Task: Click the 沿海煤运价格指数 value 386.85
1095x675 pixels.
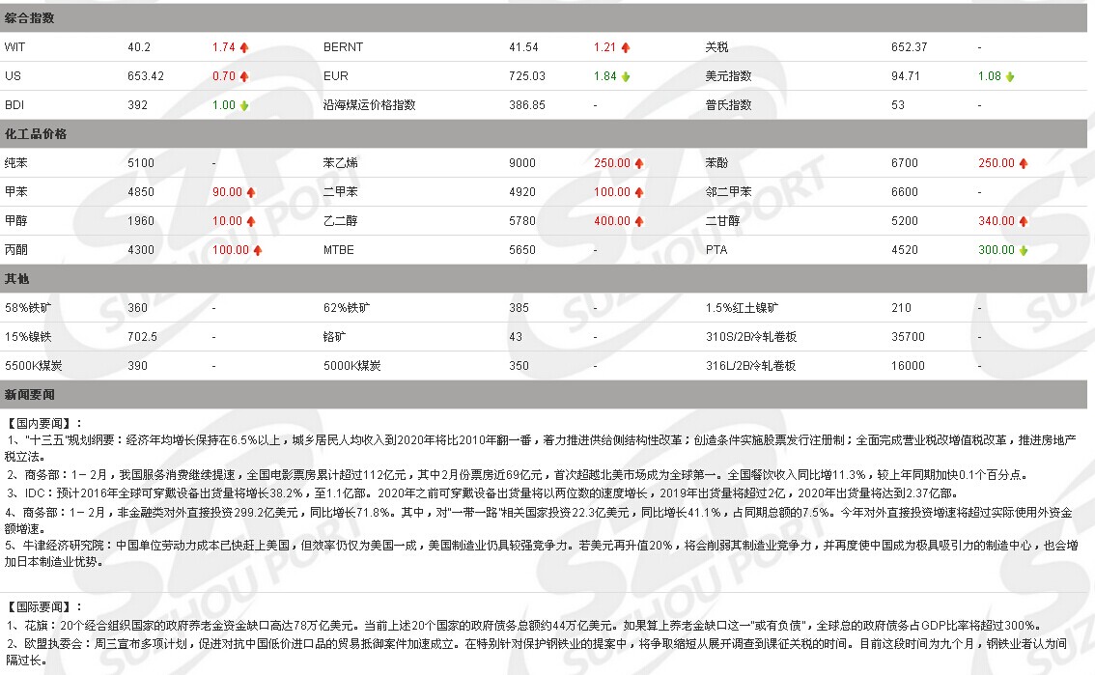Action: [527, 105]
